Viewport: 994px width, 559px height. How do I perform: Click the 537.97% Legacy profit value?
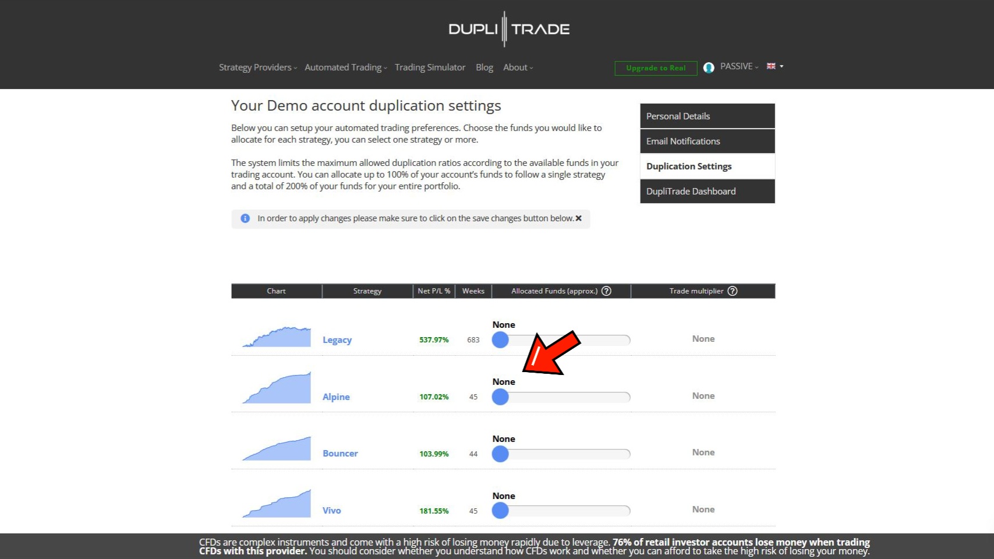(x=434, y=340)
